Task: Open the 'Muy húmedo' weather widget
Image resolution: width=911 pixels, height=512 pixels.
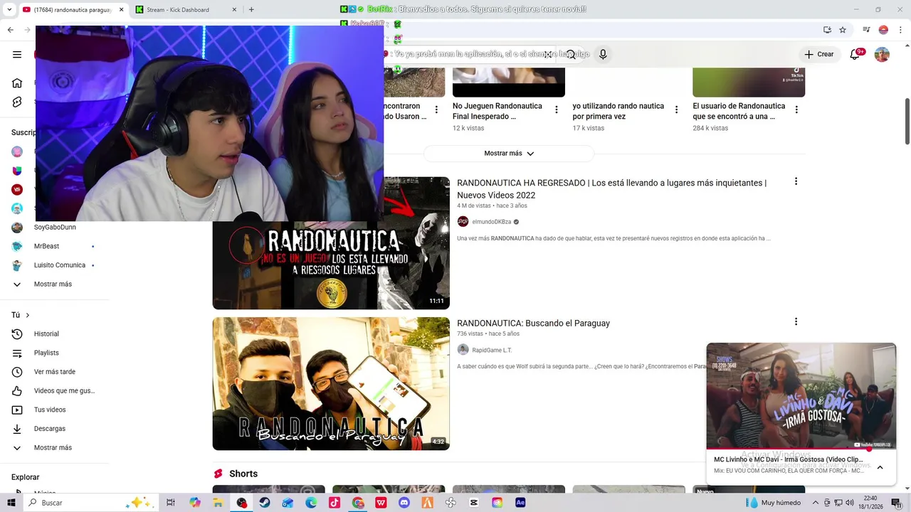Action: coord(773,503)
